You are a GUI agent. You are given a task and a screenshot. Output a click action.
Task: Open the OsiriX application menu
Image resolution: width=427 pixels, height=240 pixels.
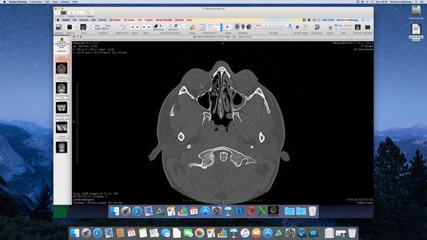click(65, 20)
